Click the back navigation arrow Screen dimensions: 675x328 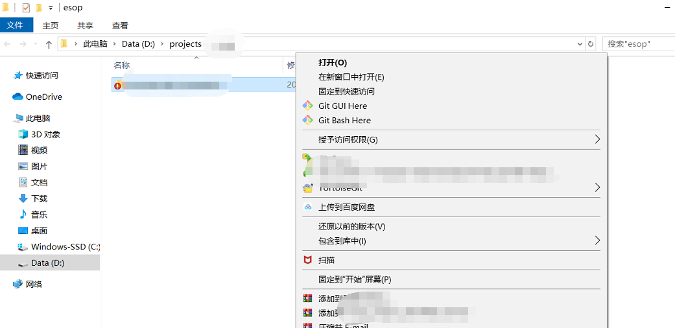point(8,44)
